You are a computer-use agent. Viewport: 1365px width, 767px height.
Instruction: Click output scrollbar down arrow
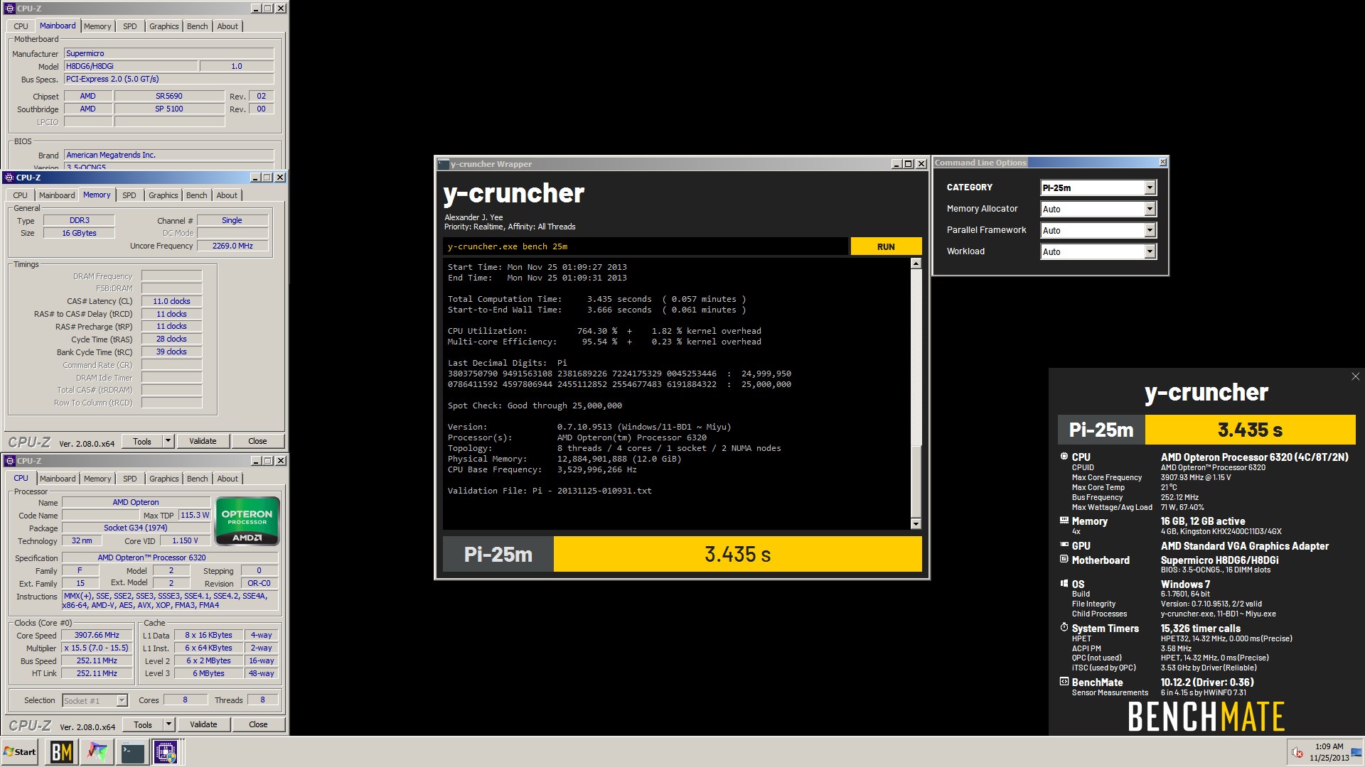(x=916, y=524)
